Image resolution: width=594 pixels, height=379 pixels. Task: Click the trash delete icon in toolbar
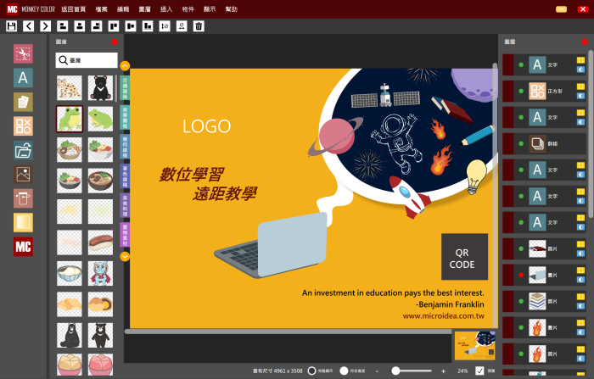199,26
